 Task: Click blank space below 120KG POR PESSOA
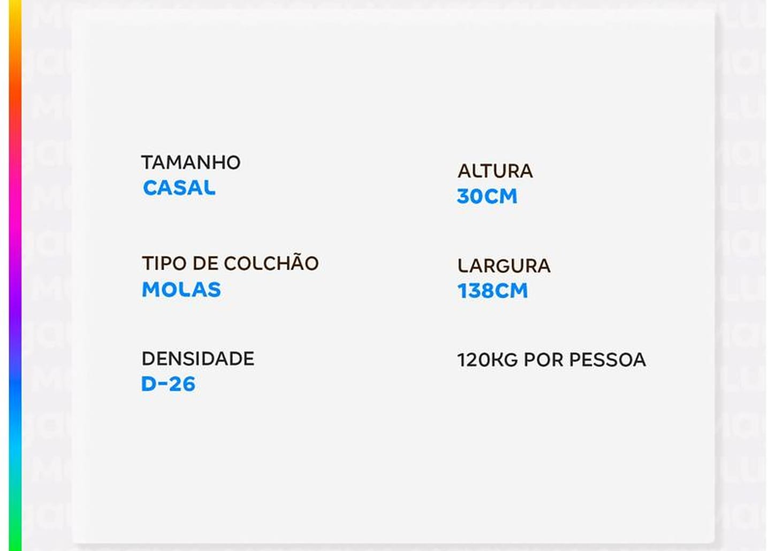click(551, 439)
